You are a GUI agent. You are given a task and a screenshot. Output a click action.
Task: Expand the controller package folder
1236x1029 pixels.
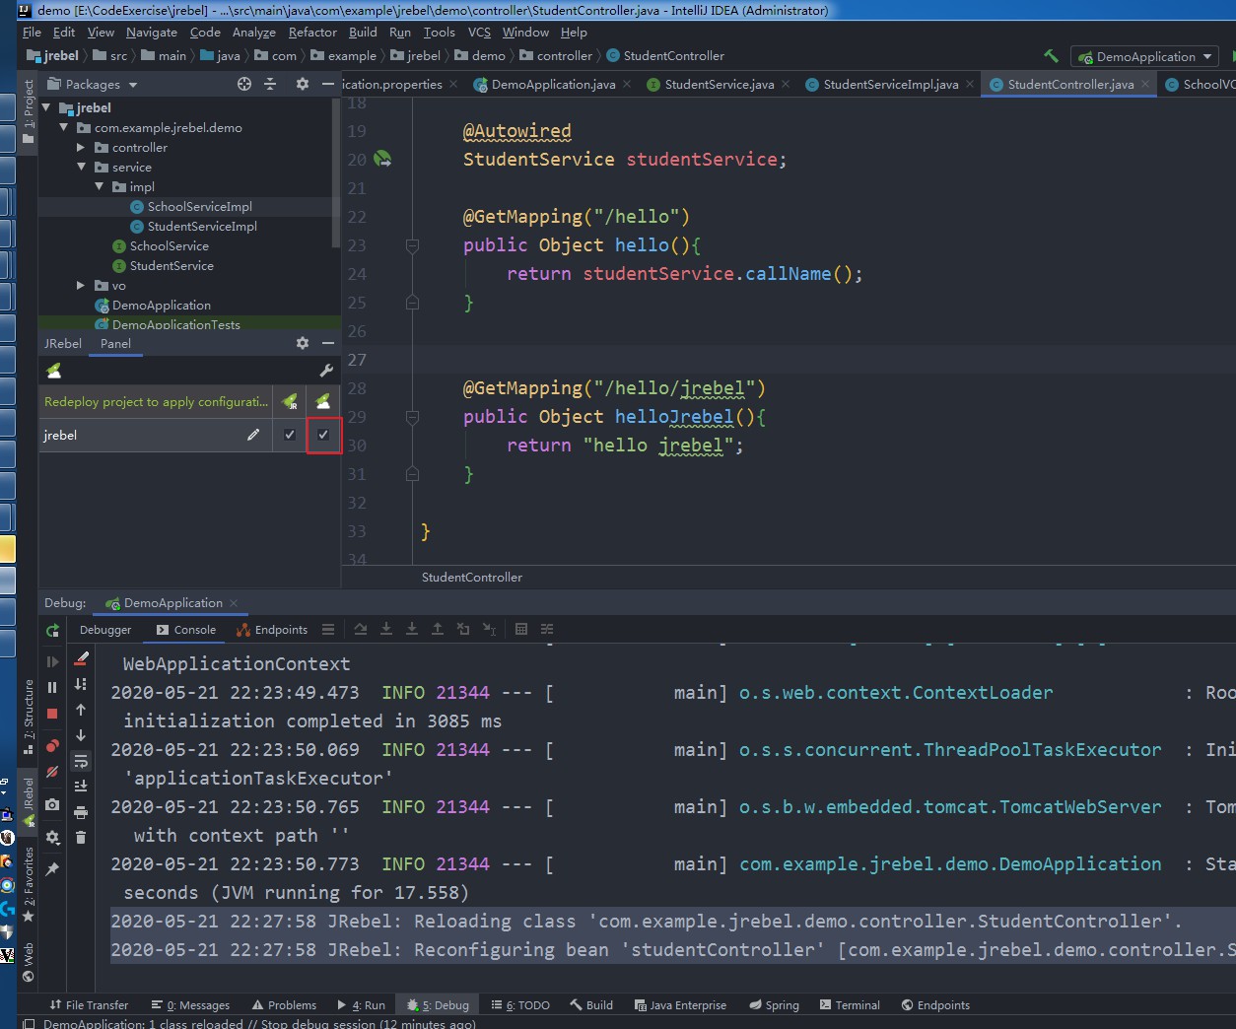[81, 148]
